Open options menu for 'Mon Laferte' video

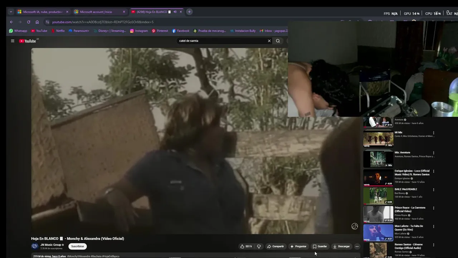[x=434, y=226]
